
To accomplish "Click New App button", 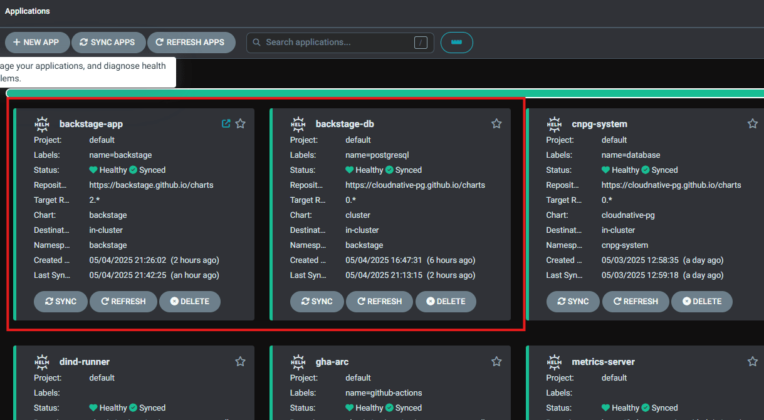I will (36, 43).
